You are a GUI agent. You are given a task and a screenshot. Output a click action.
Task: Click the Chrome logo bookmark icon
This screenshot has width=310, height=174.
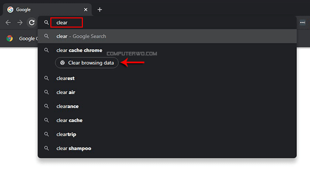coord(10,38)
